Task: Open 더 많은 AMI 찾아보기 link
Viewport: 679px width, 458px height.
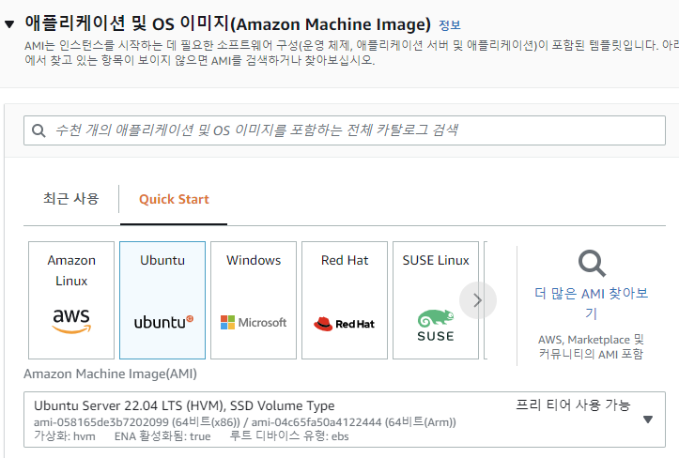Action: point(591,303)
